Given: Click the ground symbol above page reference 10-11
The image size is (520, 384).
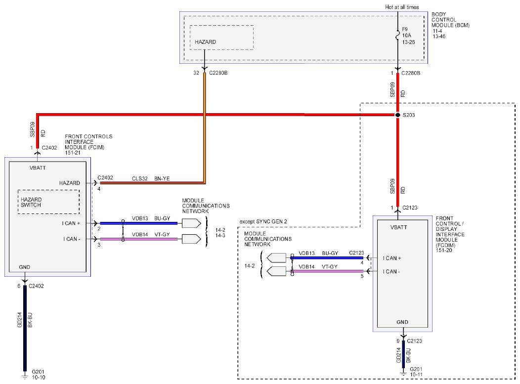Looking at the screenshot, I should coord(403,370).
